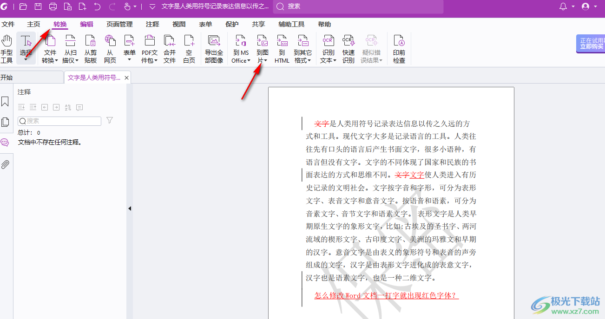Switch to the Convert (转换) tab
Viewport: 605px width, 319px height.
coord(60,24)
